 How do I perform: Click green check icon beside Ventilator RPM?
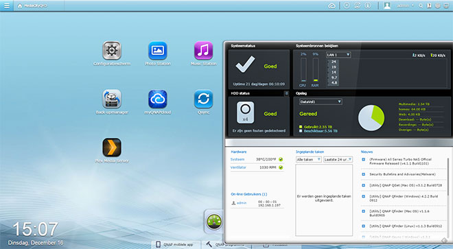[281, 167]
